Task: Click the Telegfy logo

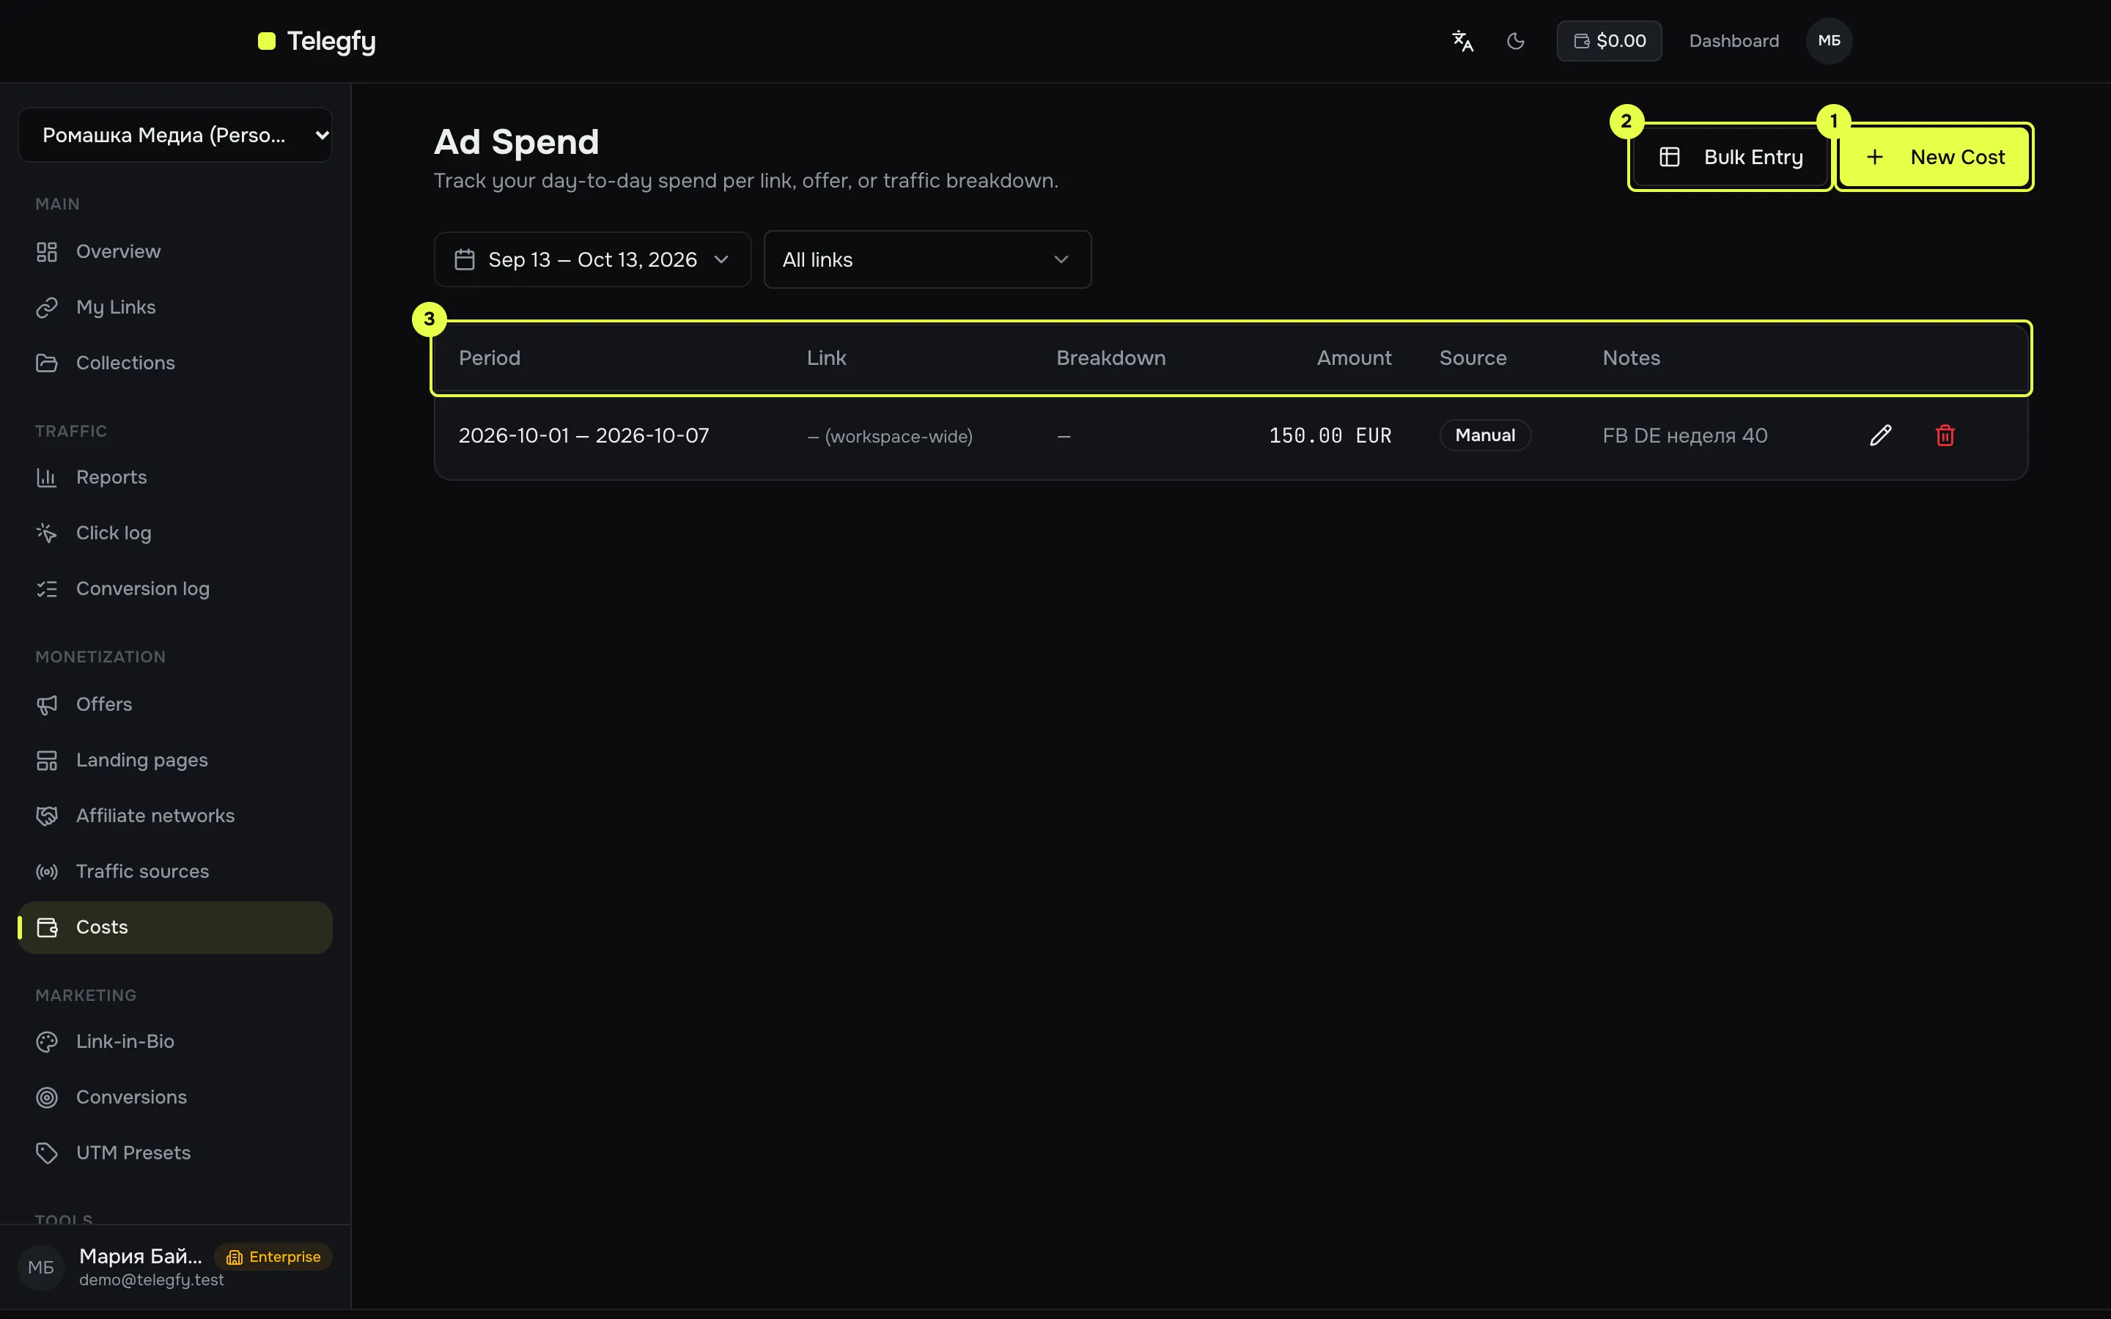Action: click(x=317, y=41)
